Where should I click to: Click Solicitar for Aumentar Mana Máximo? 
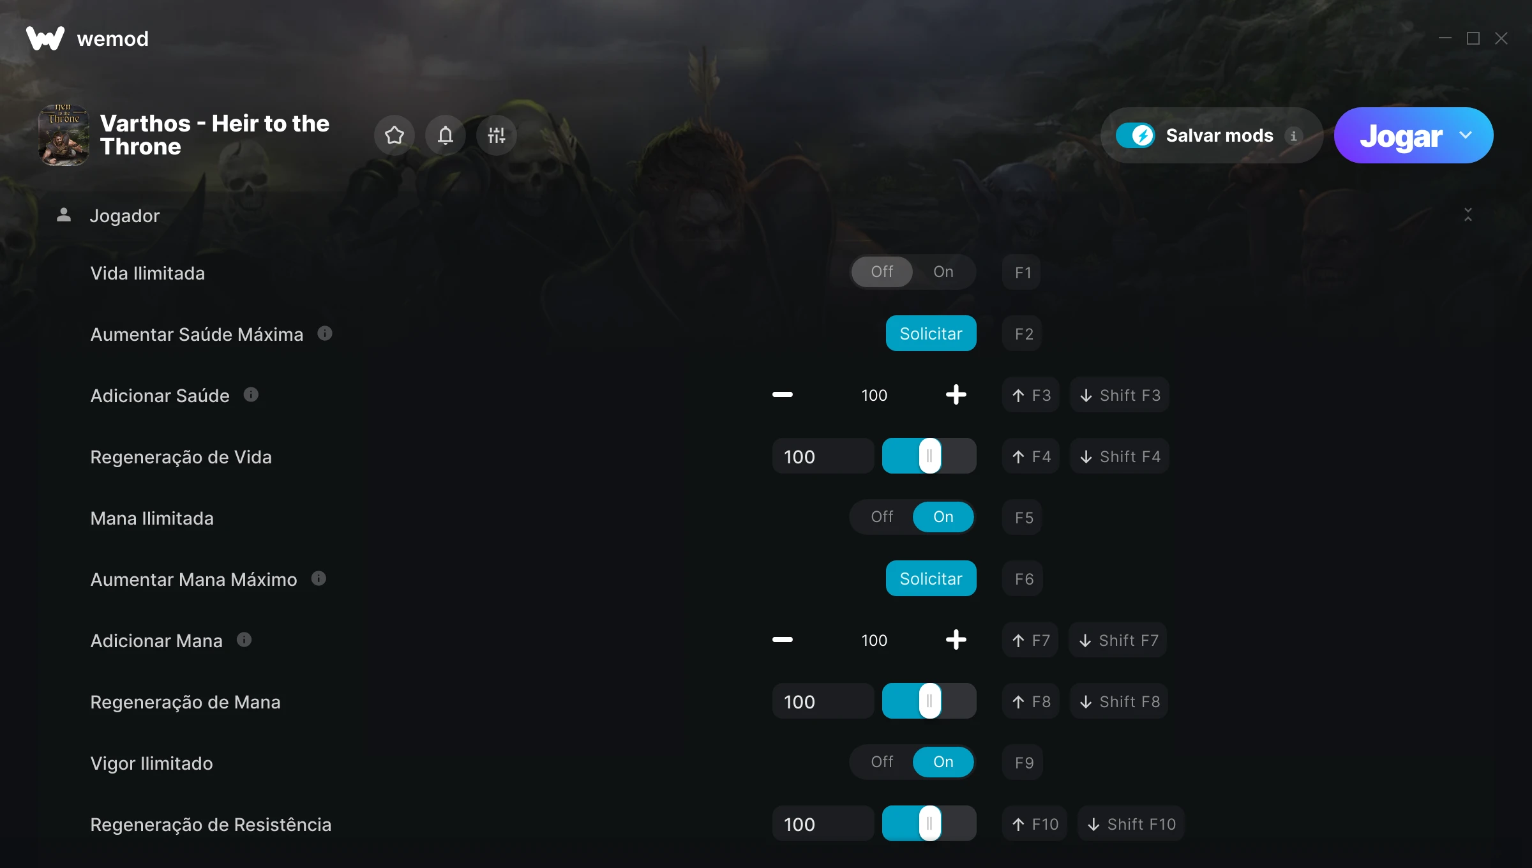[x=931, y=578]
